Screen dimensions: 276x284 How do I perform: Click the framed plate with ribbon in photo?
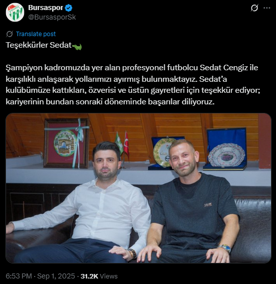[x=67, y=143]
